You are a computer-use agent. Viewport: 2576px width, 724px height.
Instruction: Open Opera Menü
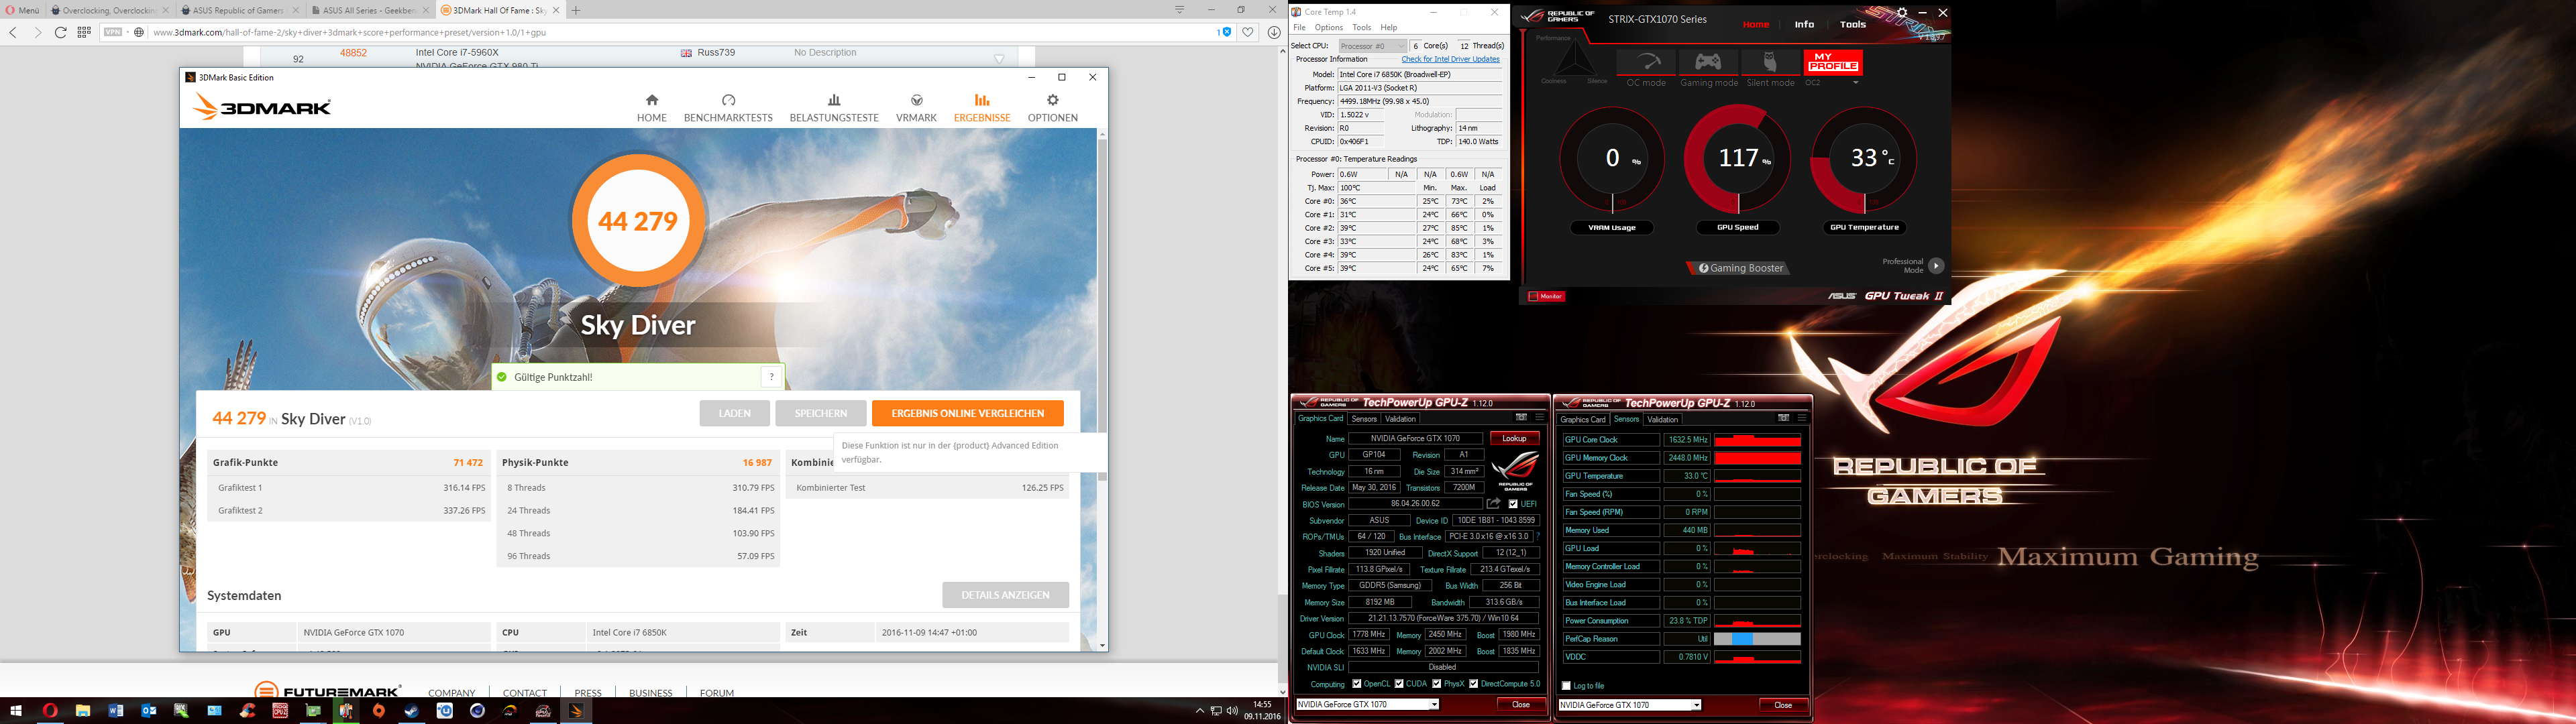22,10
